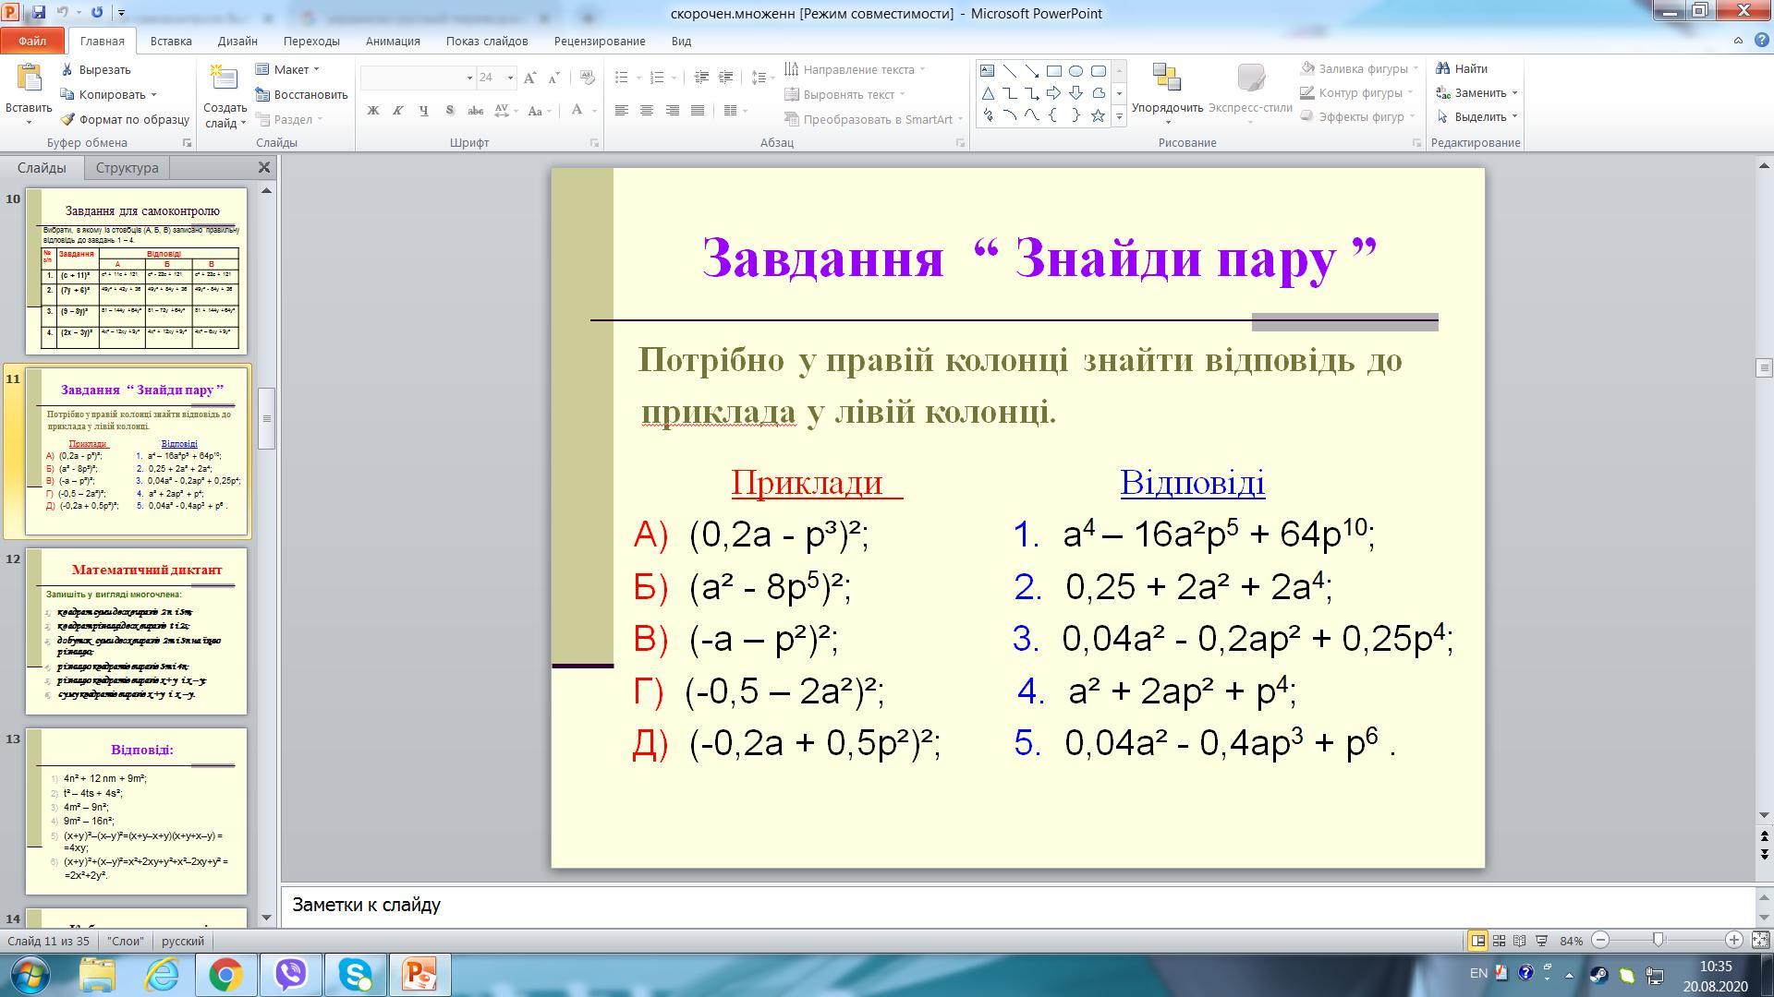Toggle italic text formatting
1774x997 pixels.
398,111
